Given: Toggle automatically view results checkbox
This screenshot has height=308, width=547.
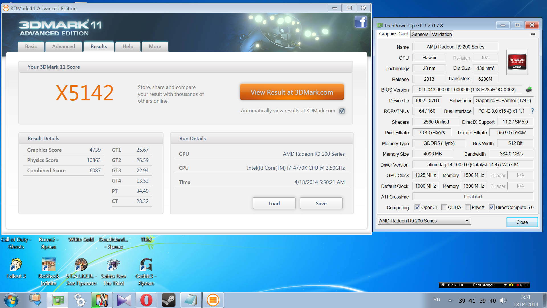Looking at the screenshot, I should 342,111.
